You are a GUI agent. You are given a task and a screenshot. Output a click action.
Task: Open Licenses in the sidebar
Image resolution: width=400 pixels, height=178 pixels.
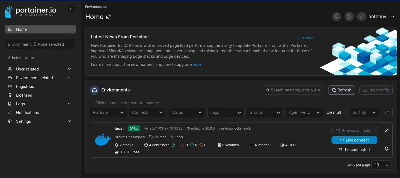[24, 95]
